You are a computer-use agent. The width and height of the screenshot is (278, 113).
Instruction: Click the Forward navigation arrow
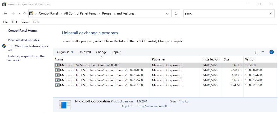tap(13, 13)
